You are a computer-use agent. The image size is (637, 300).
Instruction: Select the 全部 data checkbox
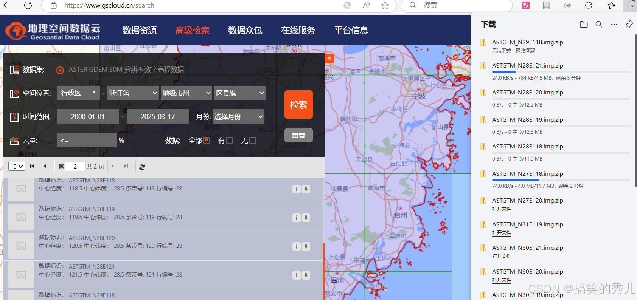pos(207,140)
